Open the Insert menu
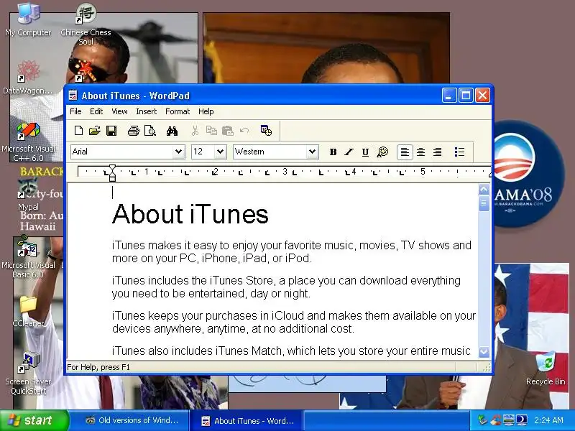575x431 pixels. click(147, 111)
